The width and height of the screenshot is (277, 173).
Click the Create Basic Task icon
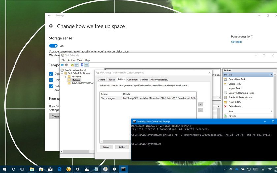(x=225, y=79)
